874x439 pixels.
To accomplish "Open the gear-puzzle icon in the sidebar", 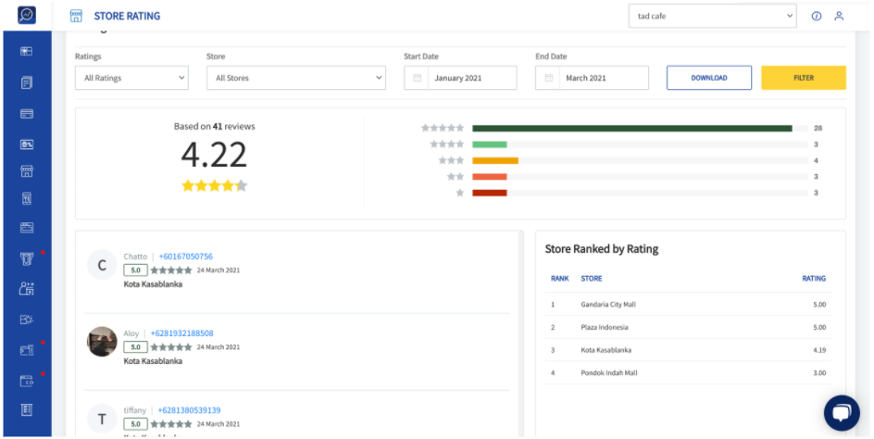I will pyautogui.click(x=27, y=320).
